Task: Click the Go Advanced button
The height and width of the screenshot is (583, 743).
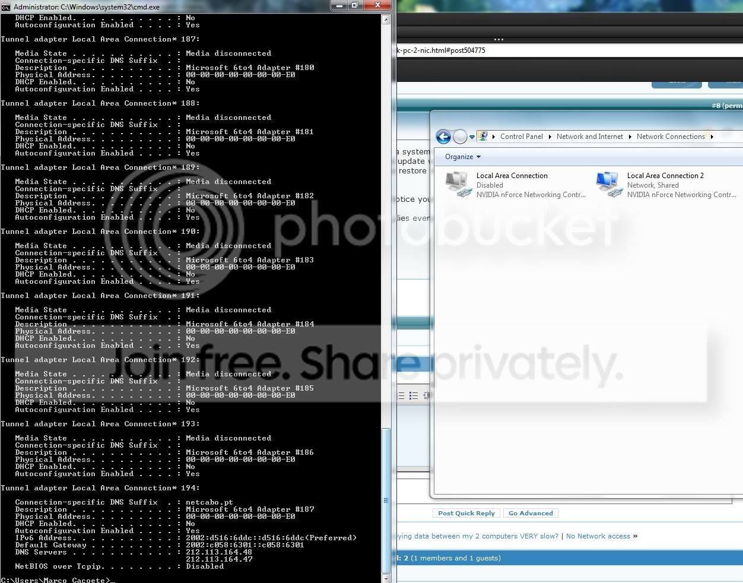Action: pyautogui.click(x=531, y=513)
